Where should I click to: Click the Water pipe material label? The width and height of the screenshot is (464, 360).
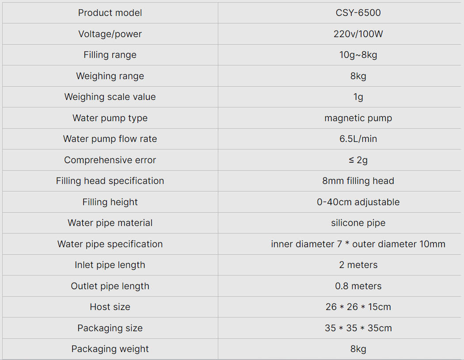tap(110, 223)
